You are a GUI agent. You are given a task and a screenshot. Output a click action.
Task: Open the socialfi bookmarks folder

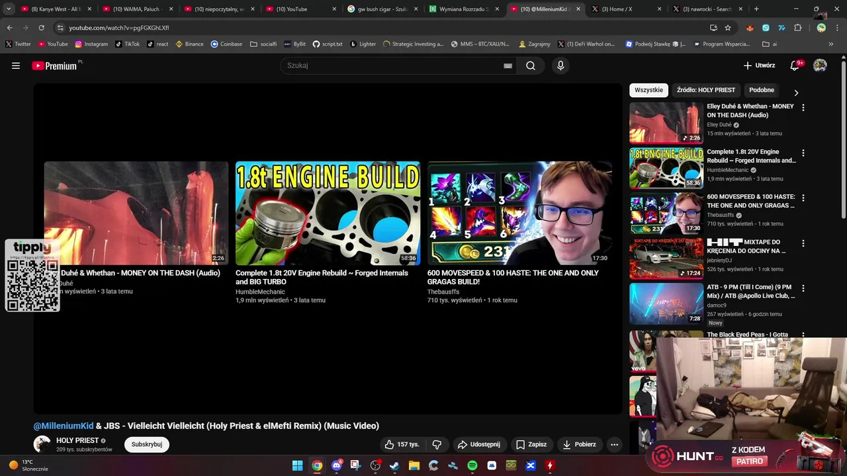tap(263, 44)
